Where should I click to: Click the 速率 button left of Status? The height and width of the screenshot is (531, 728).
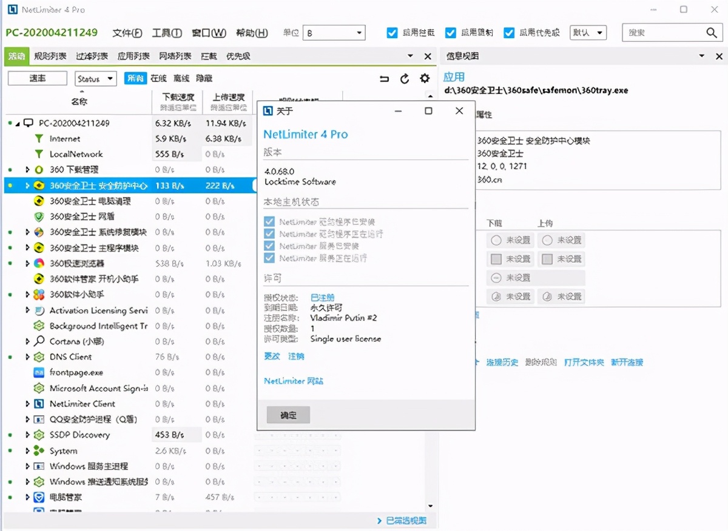click(x=38, y=79)
